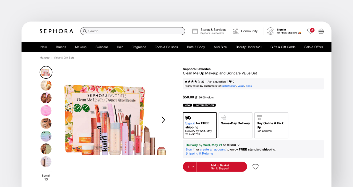This screenshot has height=187, width=353.
Task: Choose Same-Day Delivery option
Action: [235, 125]
